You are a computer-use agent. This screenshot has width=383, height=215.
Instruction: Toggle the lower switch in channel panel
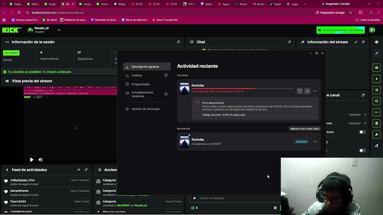362,150
